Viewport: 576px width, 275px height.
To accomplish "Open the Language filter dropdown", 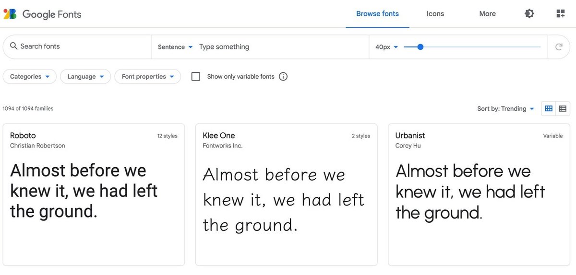I will tap(85, 77).
